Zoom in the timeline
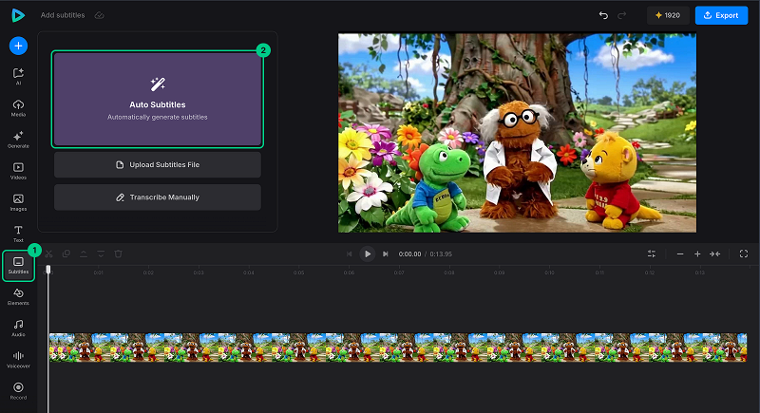Image resolution: width=760 pixels, height=413 pixels. point(697,253)
